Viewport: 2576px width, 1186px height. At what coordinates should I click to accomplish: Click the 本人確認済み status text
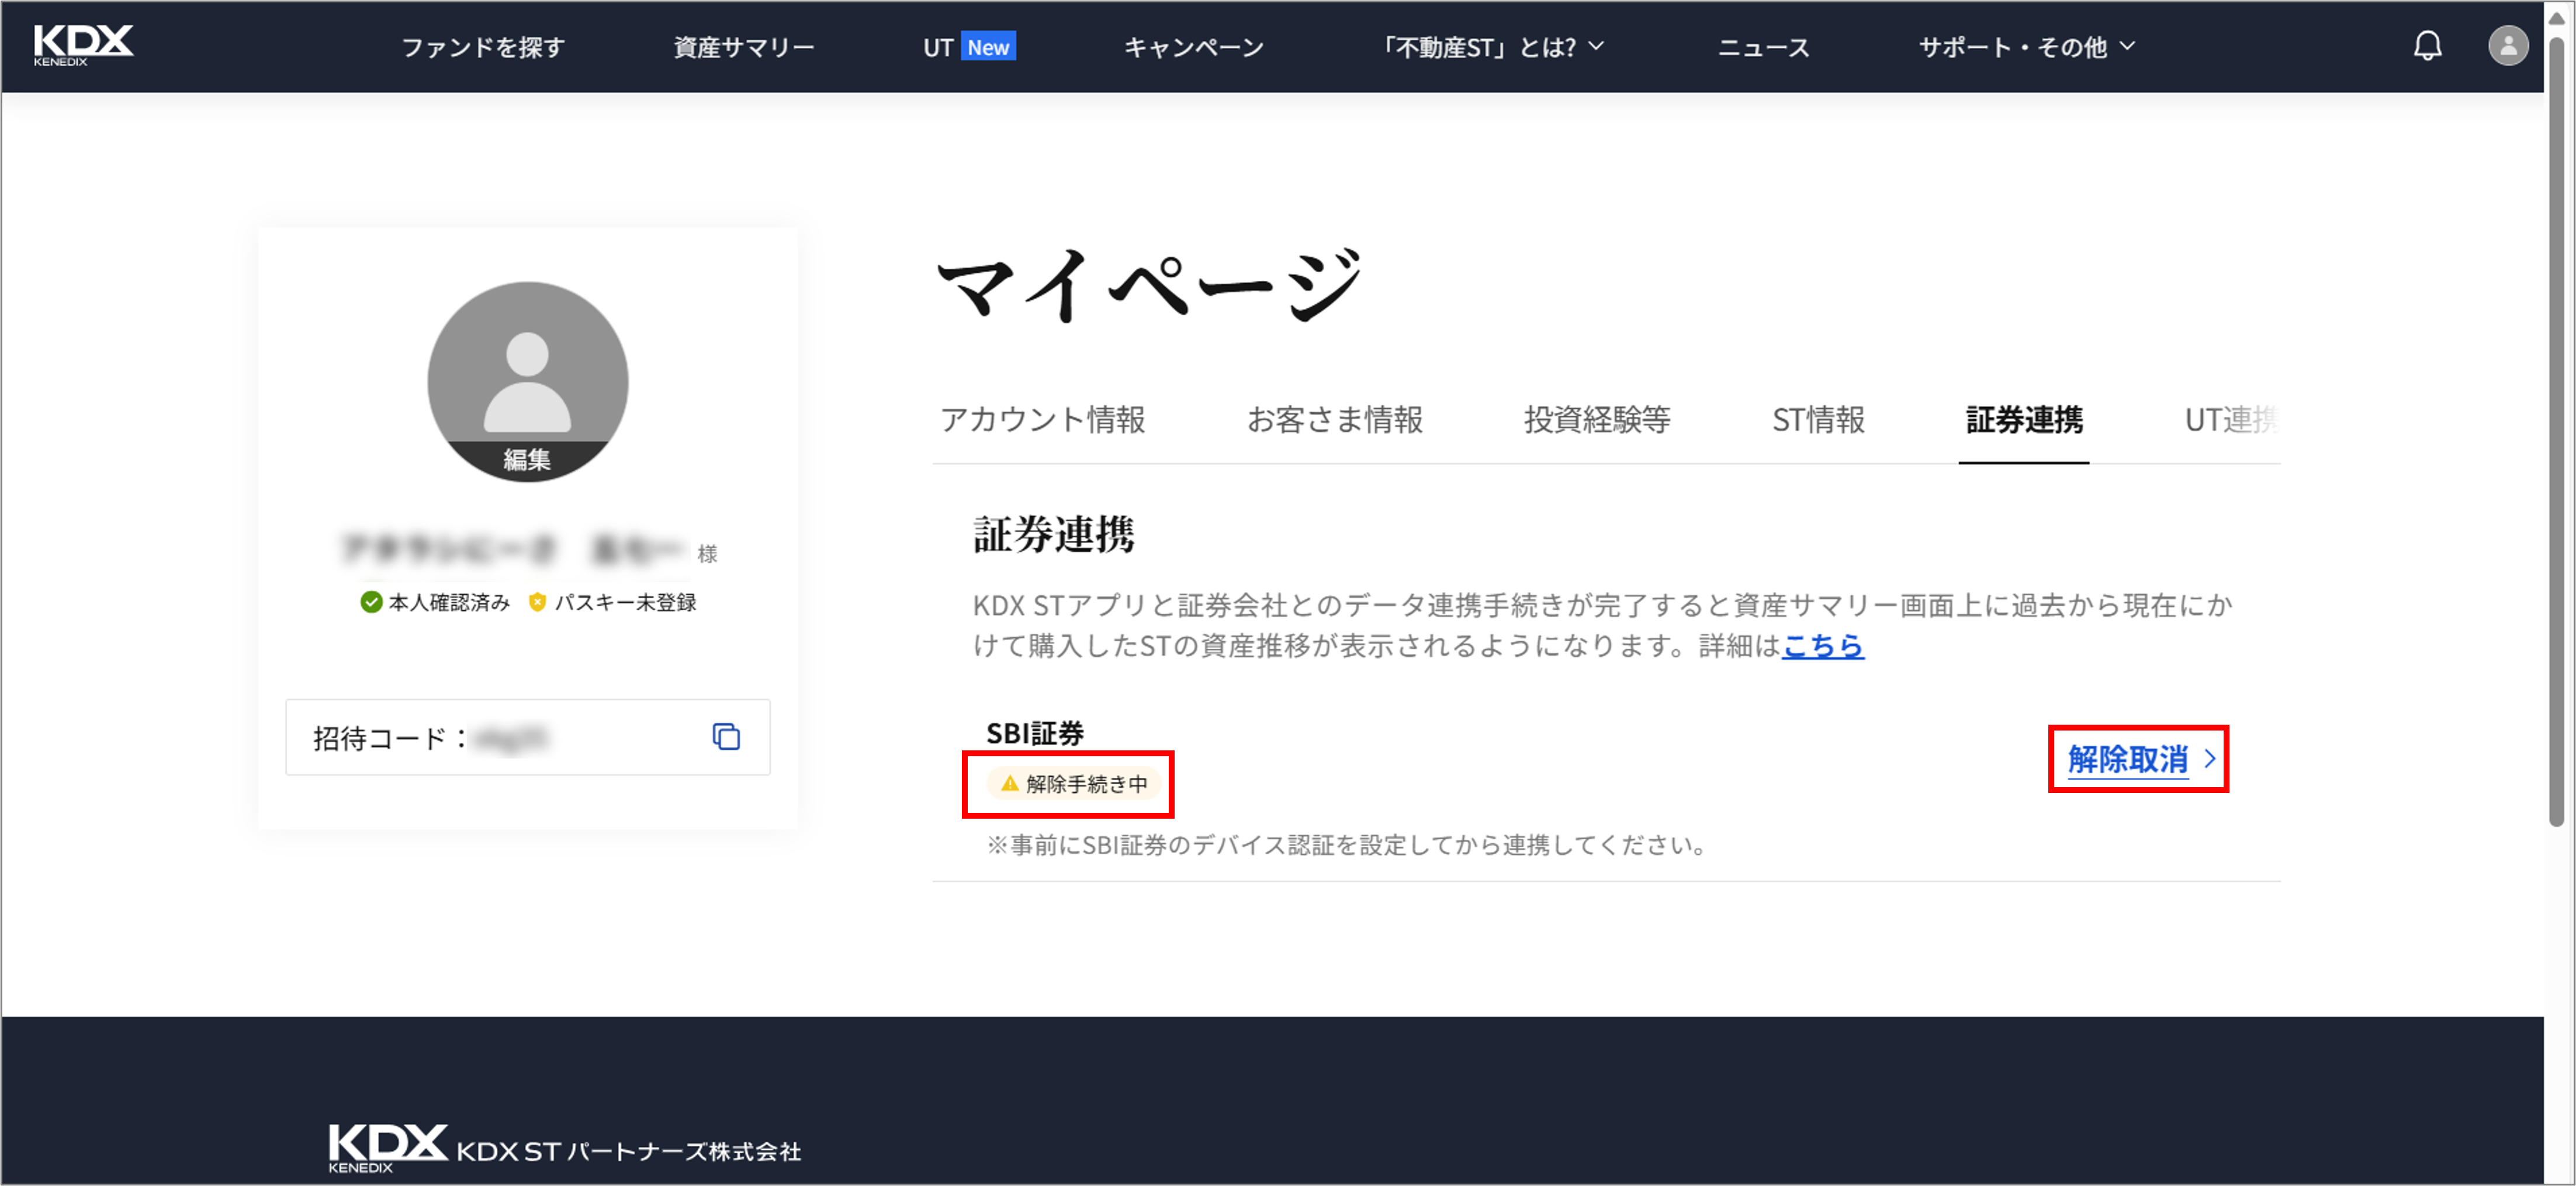449,601
